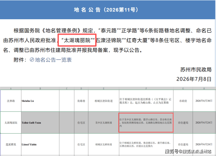Select the 街路巷 category cell
This screenshot has width=216, height=156.
click(x=81, y=101)
